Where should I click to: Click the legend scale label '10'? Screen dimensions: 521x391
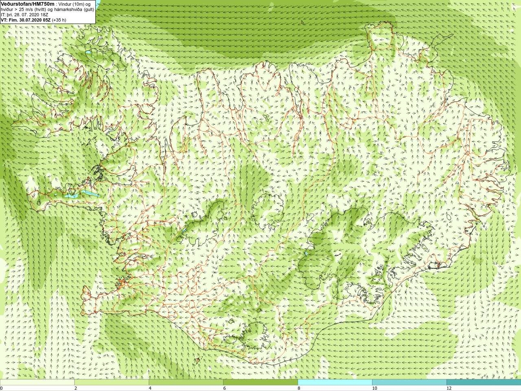(x=374, y=388)
